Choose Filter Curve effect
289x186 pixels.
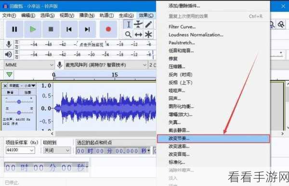tap(213, 27)
